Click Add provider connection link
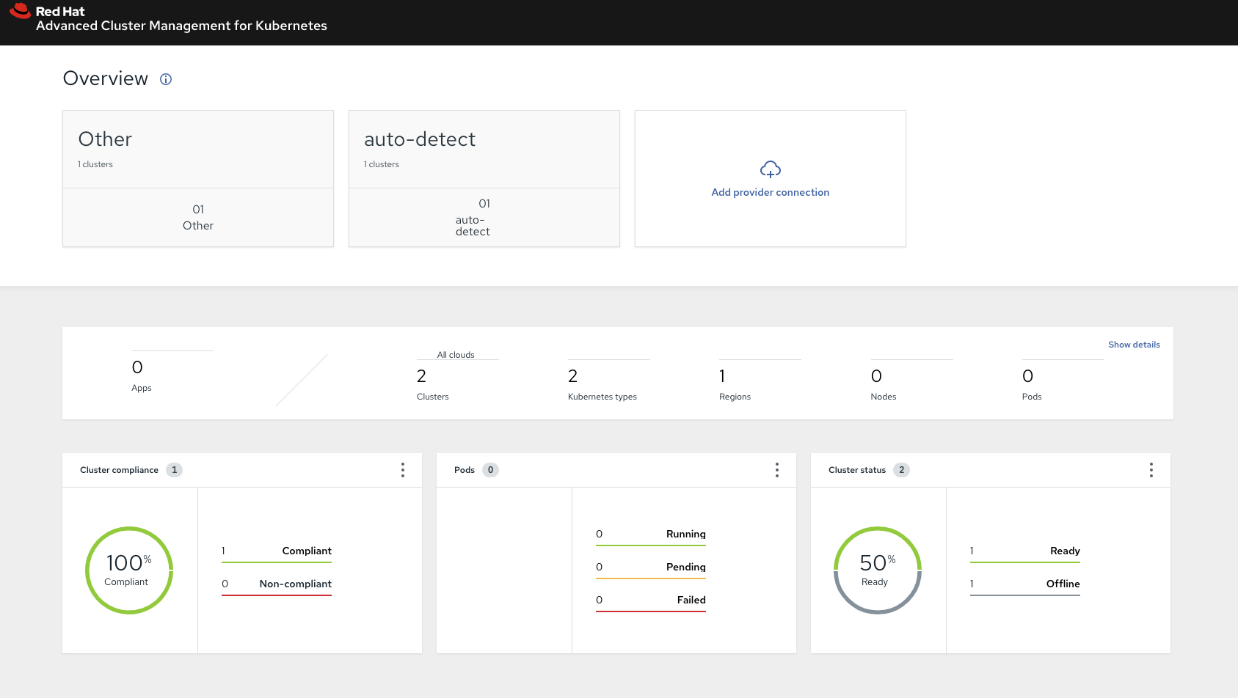The height and width of the screenshot is (698, 1238). click(770, 192)
